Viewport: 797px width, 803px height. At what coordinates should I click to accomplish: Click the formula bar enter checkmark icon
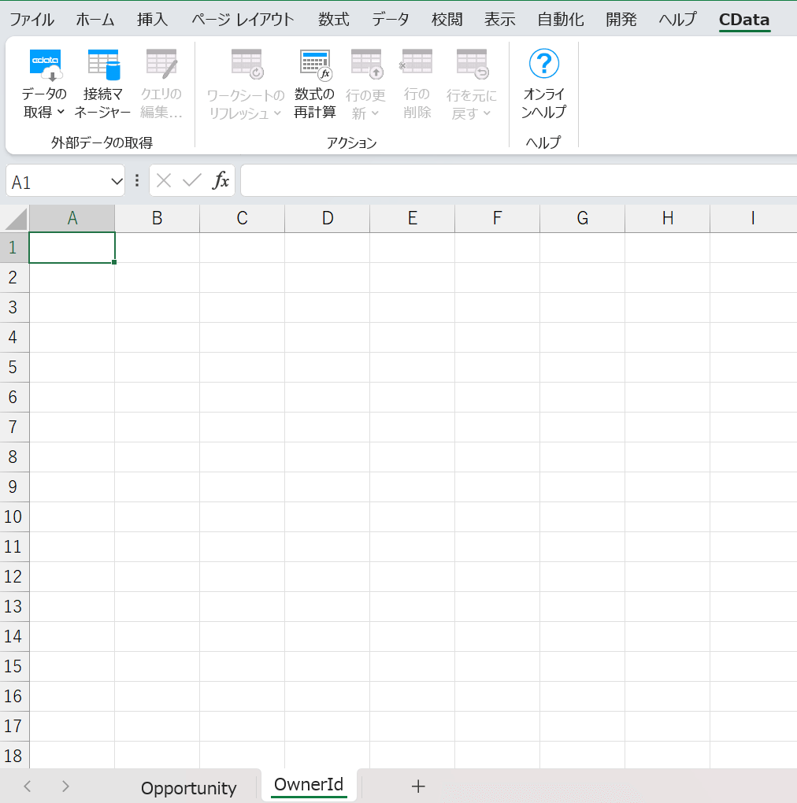coord(192,180)
